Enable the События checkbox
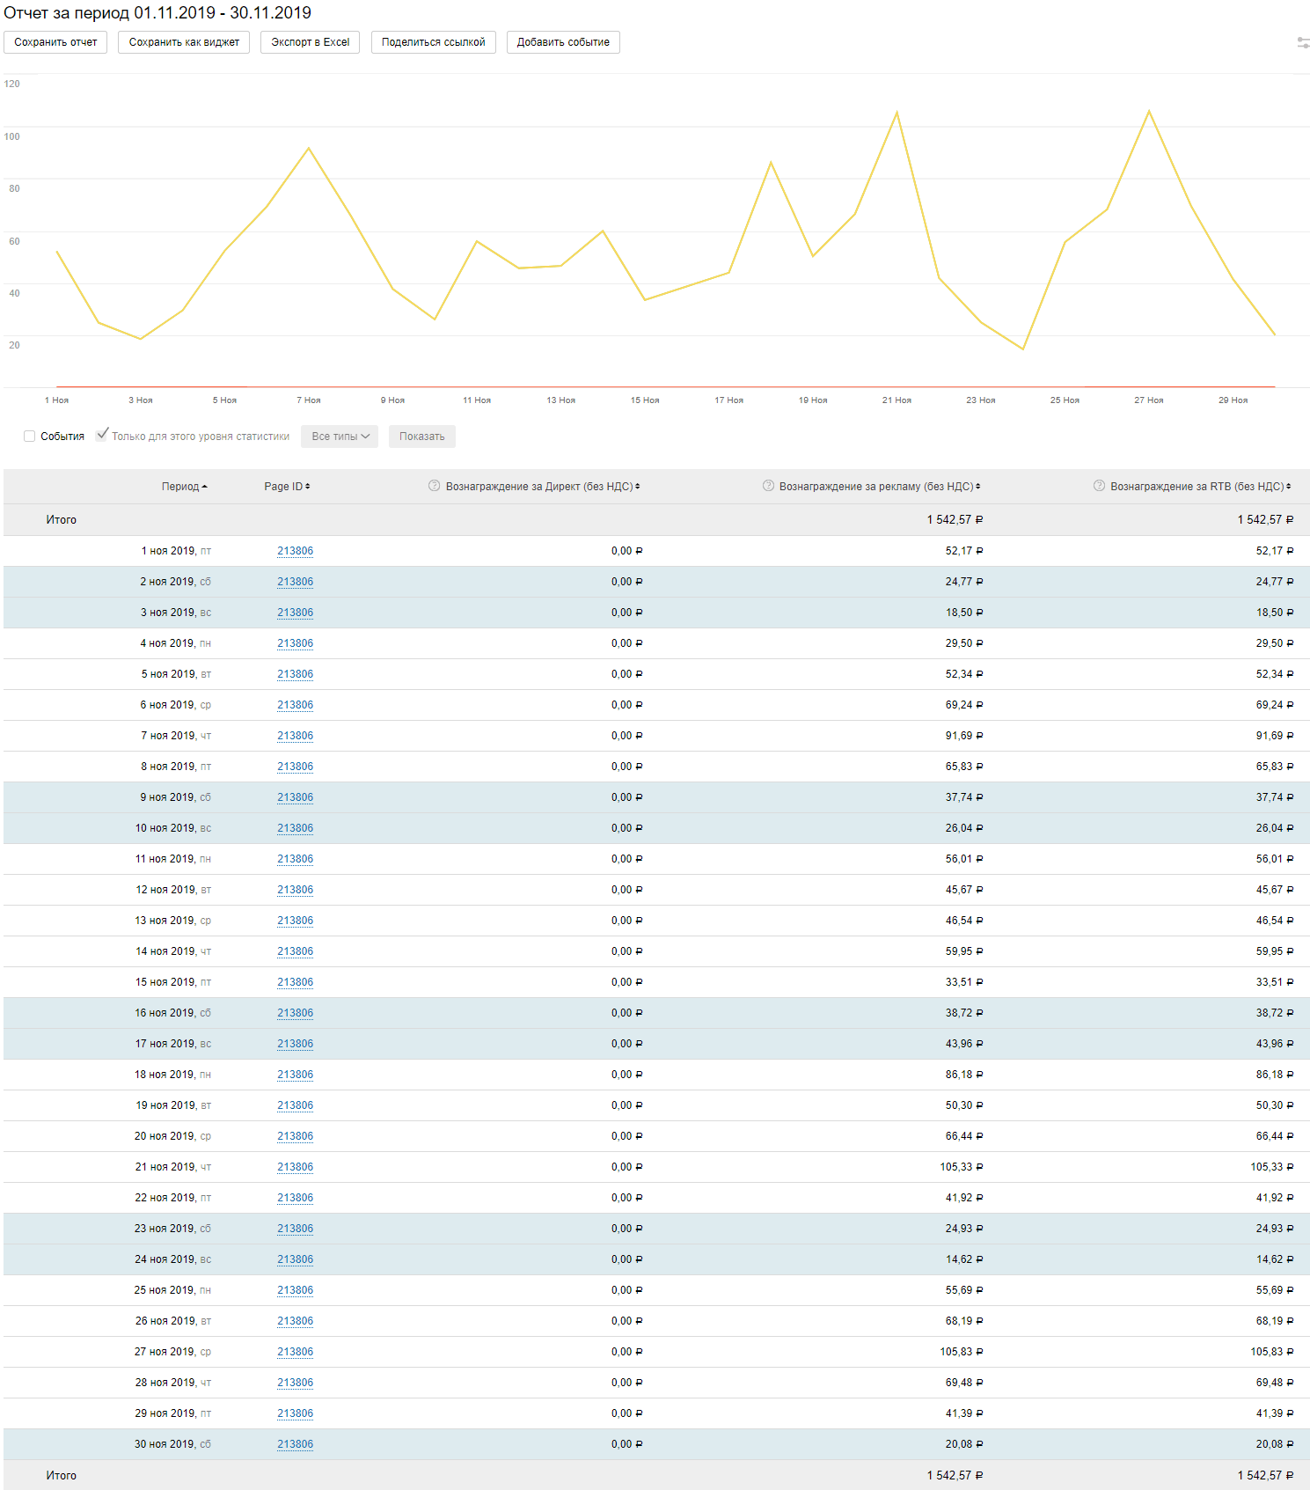This screenshot has height=1490, width=1310. [30, 437]
